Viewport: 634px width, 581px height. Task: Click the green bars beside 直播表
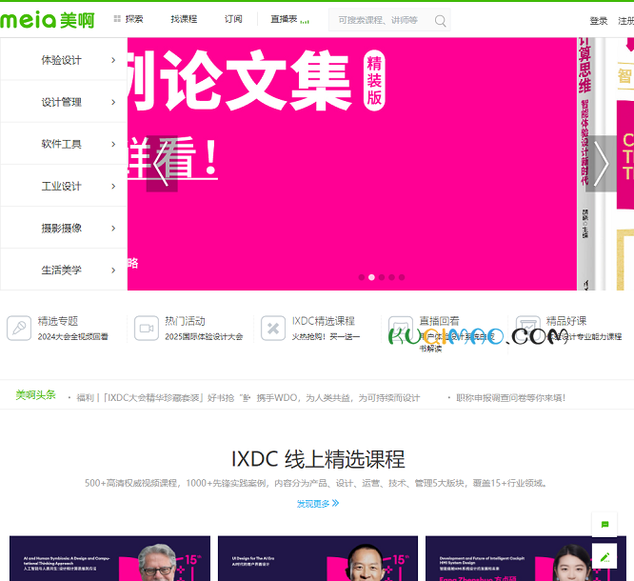[x=305, y=22]
